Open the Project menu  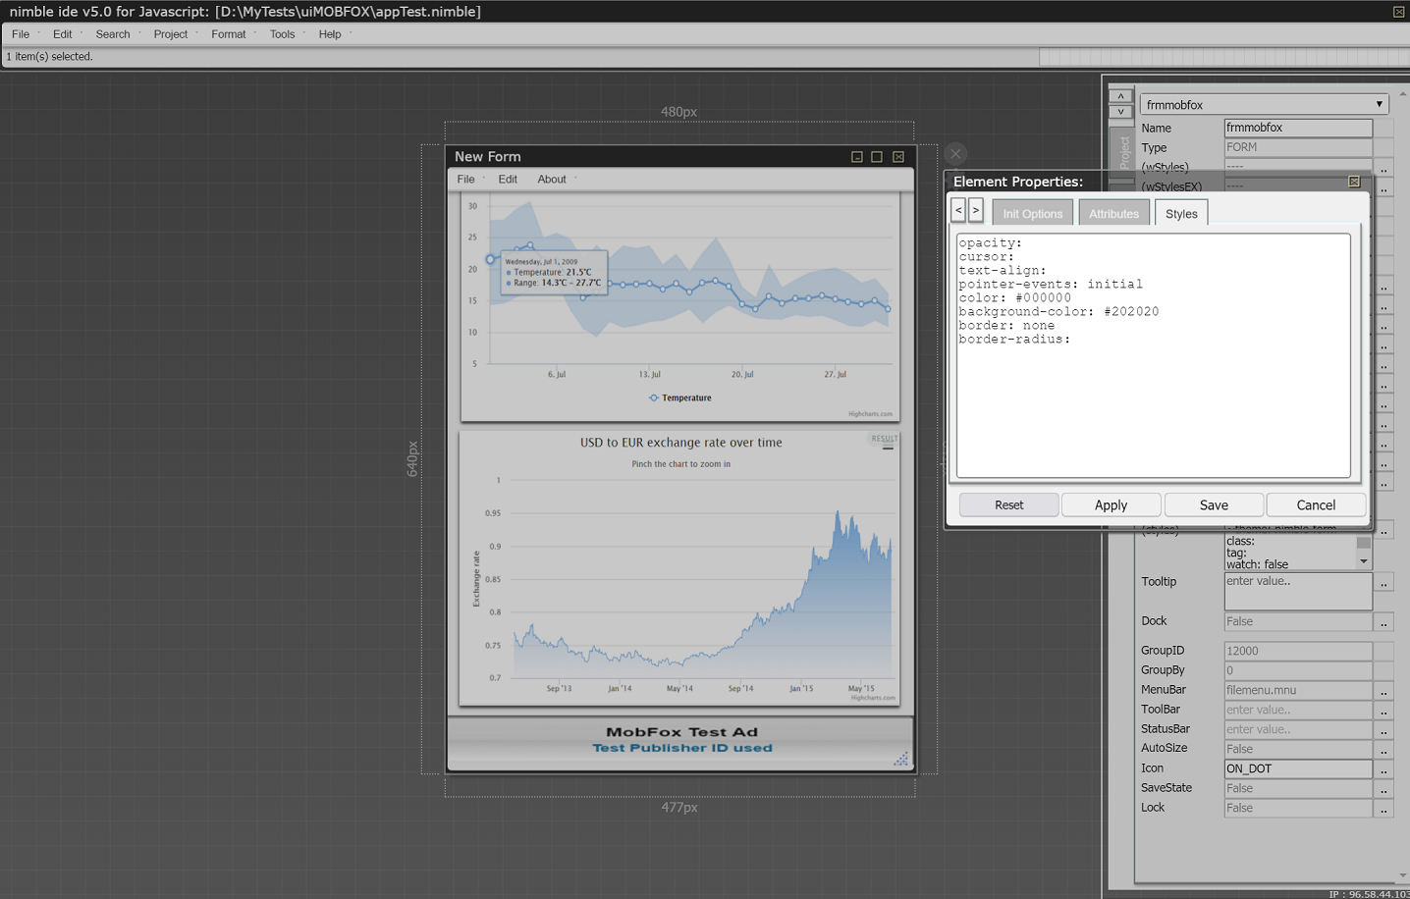[x=171, y=34]
